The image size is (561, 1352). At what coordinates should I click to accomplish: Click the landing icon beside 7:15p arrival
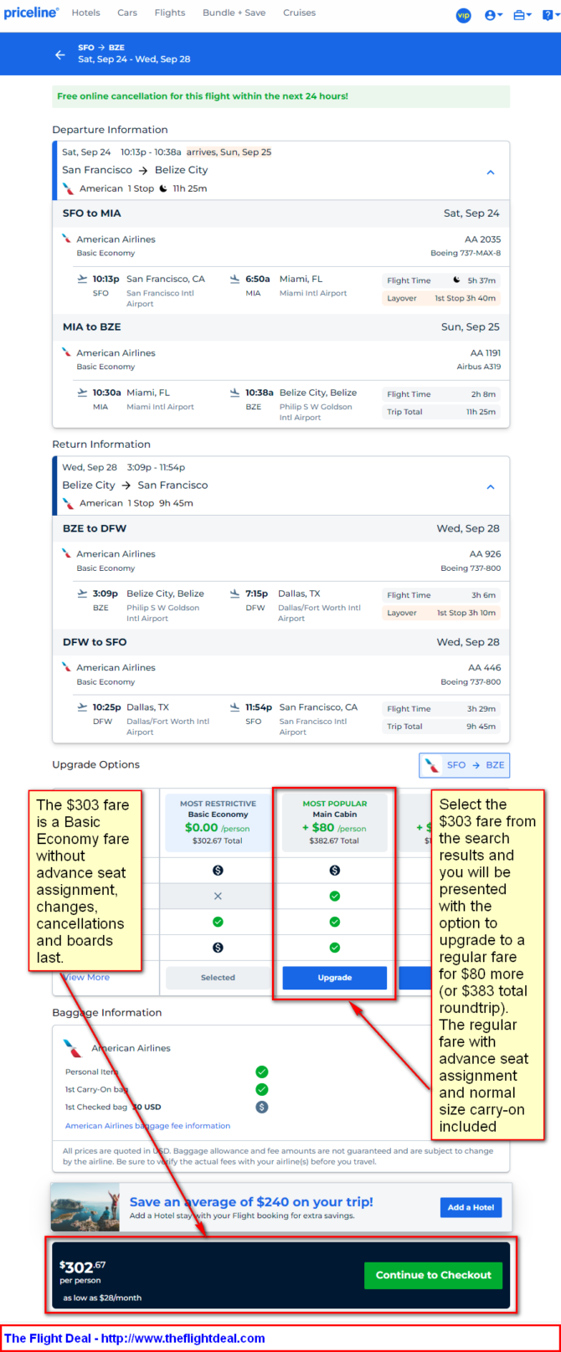[x=234, y=594]
